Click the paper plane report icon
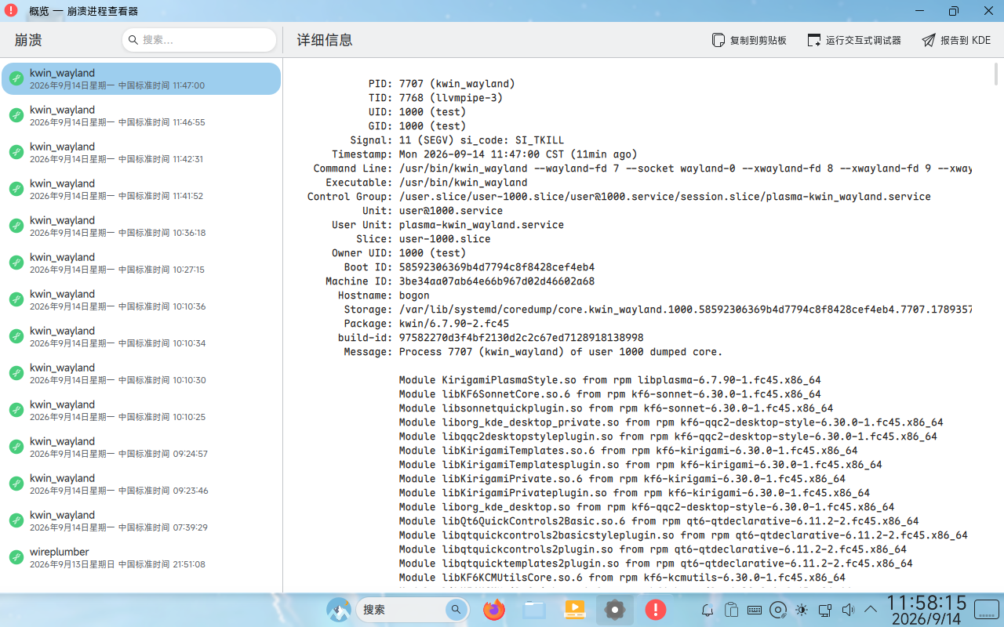The width and height of the screenshot is (1004, 627). 929,40
